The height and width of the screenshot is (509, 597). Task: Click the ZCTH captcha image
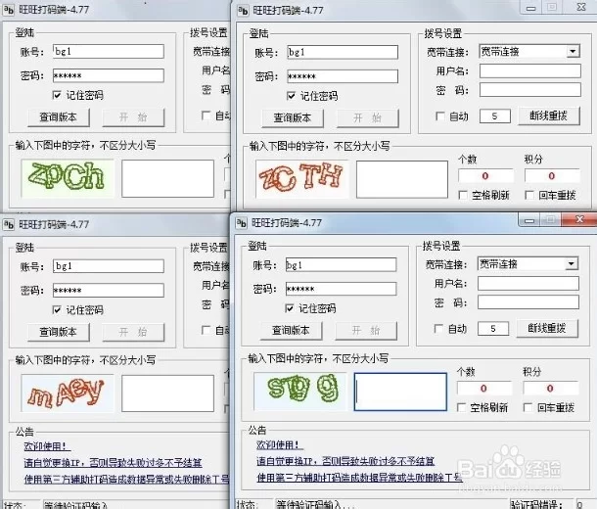(x=299, y=177)
